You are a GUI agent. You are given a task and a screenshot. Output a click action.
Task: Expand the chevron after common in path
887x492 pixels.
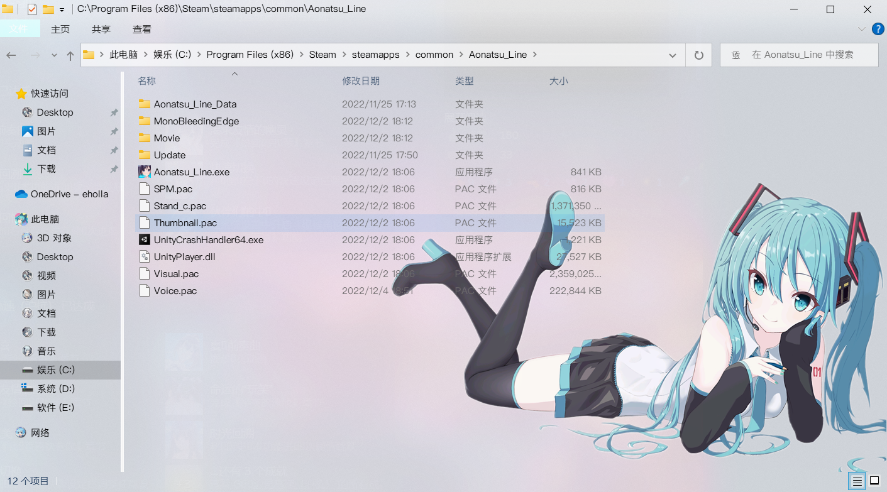tap(461, 55)
